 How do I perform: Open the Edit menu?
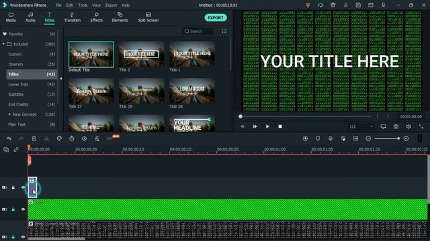pos(69,5)
